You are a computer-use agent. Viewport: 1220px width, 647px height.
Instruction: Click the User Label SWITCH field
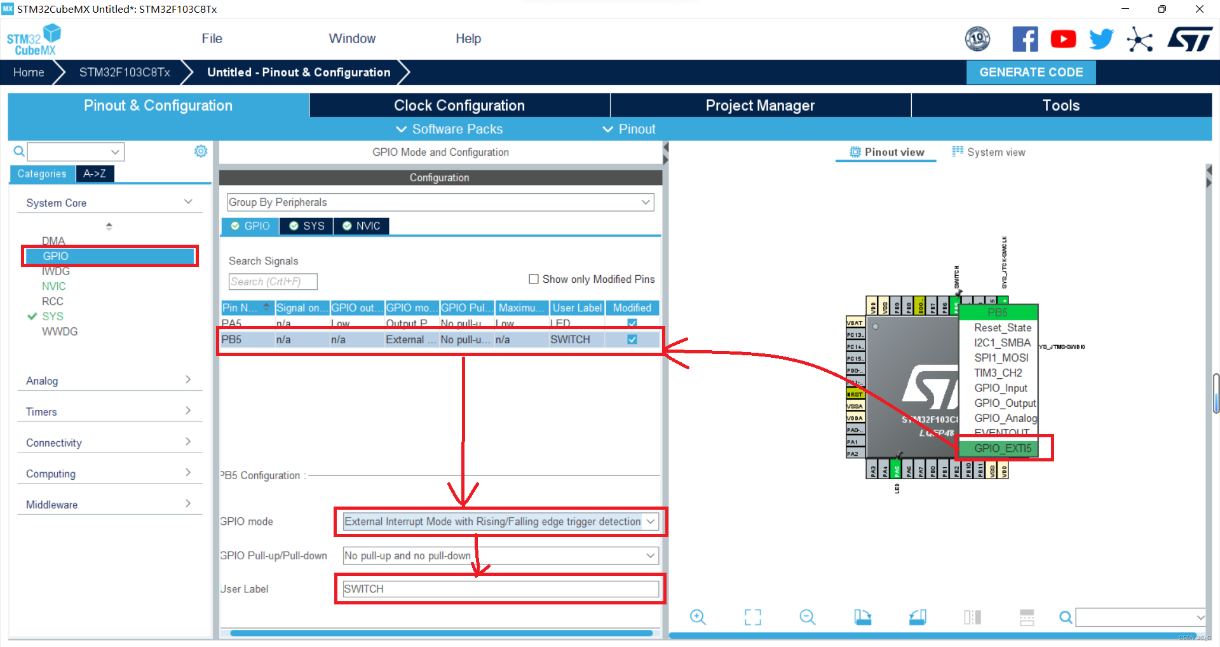pos(501,589)
